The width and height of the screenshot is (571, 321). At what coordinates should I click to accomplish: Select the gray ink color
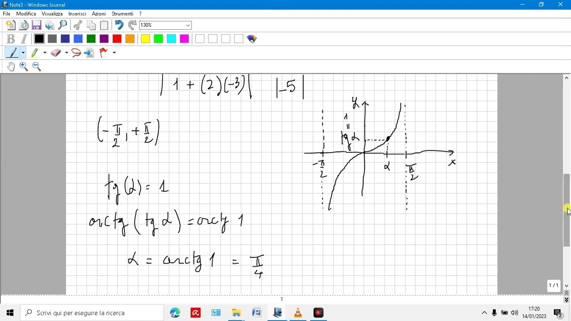[52, 39]
